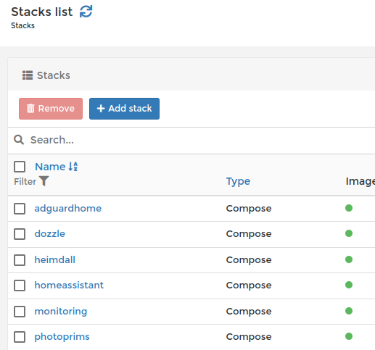Click the photoprims green status dot
Screen dimensions: 375x350
pos(349,336)
